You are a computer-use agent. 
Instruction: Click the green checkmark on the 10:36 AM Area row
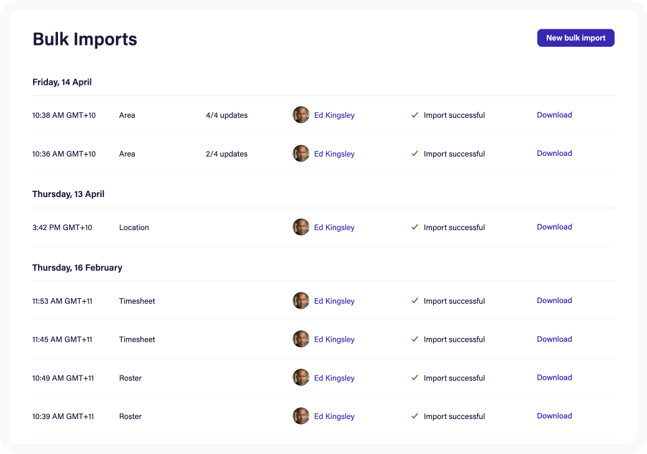click(415, 153)
